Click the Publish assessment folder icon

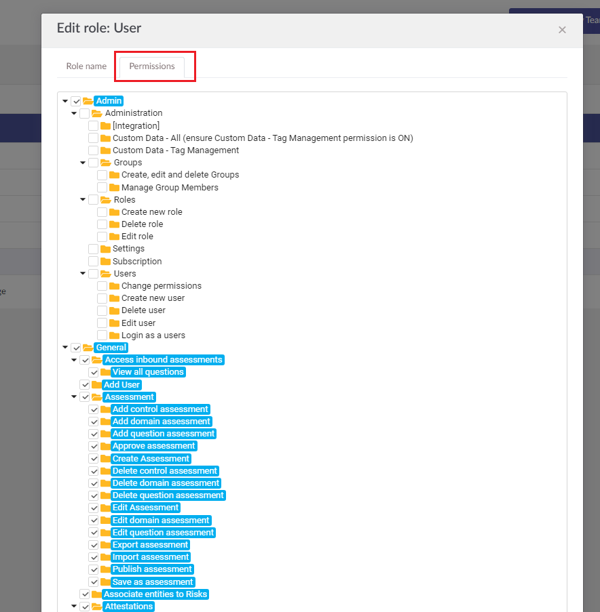pos(105,569)
